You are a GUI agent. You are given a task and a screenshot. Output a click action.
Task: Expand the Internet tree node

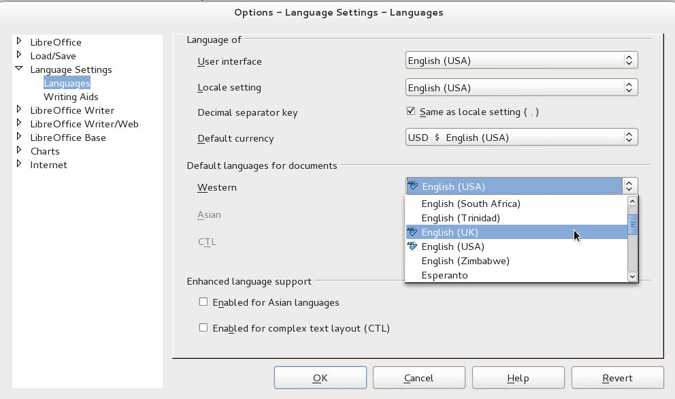click(x=19, y=163)
